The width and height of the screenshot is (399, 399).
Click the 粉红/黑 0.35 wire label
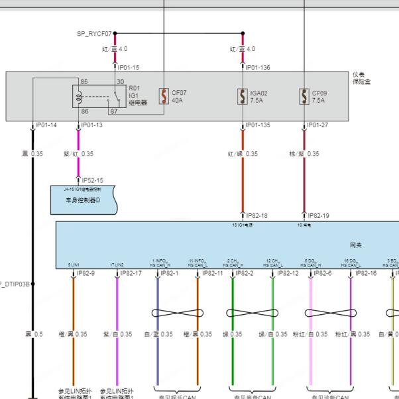pos(353,334)
